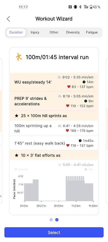The width and height of the screenshot is (108, 242).
Task: Tap the battery icon in the status bar
Action: (91, 7)
